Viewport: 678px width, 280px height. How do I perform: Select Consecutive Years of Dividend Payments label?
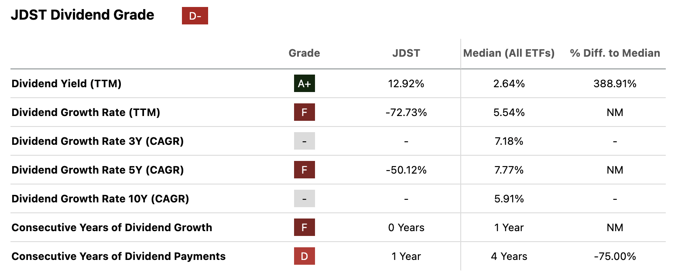pos(118,256)
